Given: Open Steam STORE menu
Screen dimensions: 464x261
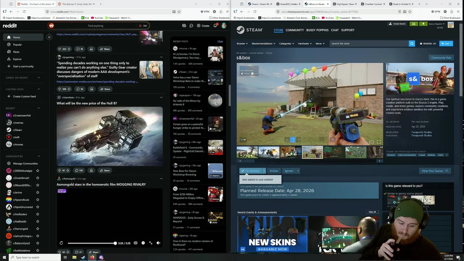Looking at the screenshot, I should pos(278,30).
